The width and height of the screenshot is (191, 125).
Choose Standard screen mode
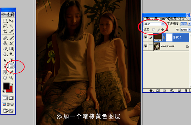[4, 104]
